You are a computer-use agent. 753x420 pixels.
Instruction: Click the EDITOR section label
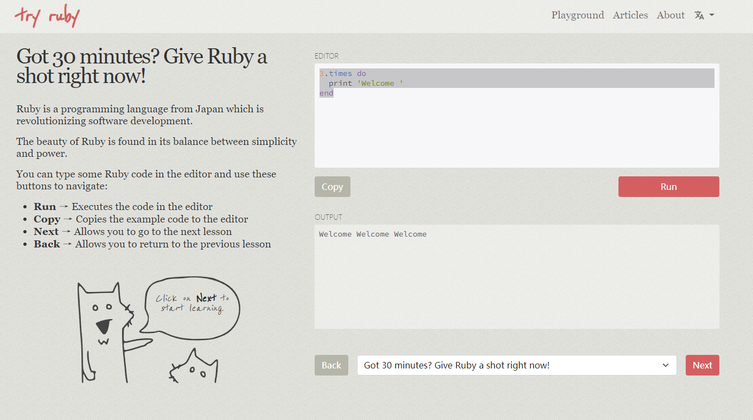tap(327, 56)
